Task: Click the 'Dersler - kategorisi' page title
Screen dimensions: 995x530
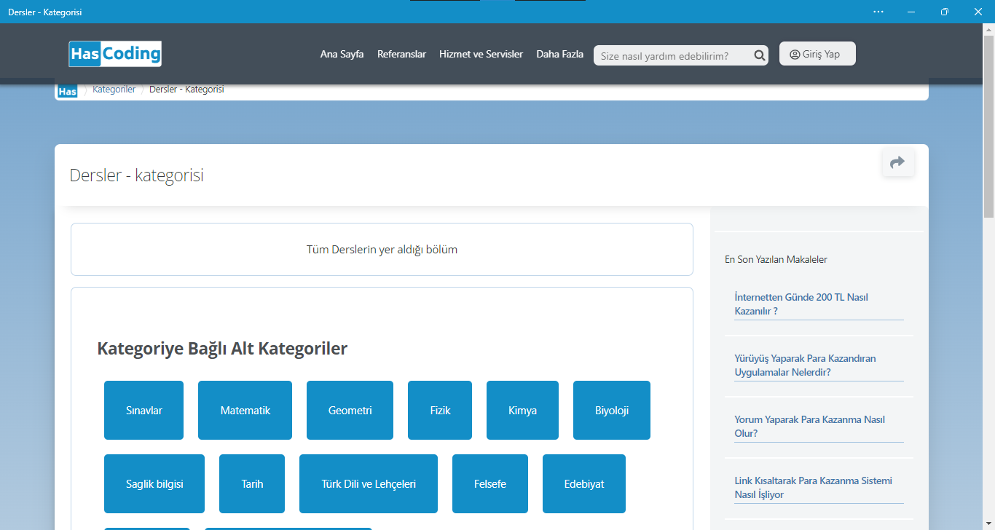Action: pyautogui.click(x=136, y=175)
